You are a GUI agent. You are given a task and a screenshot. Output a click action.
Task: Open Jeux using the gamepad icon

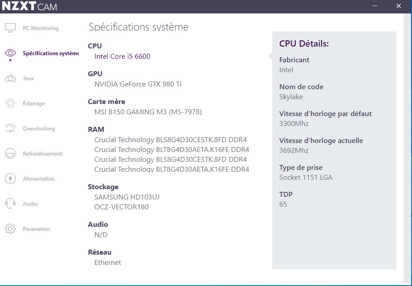(x=10, y=78)
